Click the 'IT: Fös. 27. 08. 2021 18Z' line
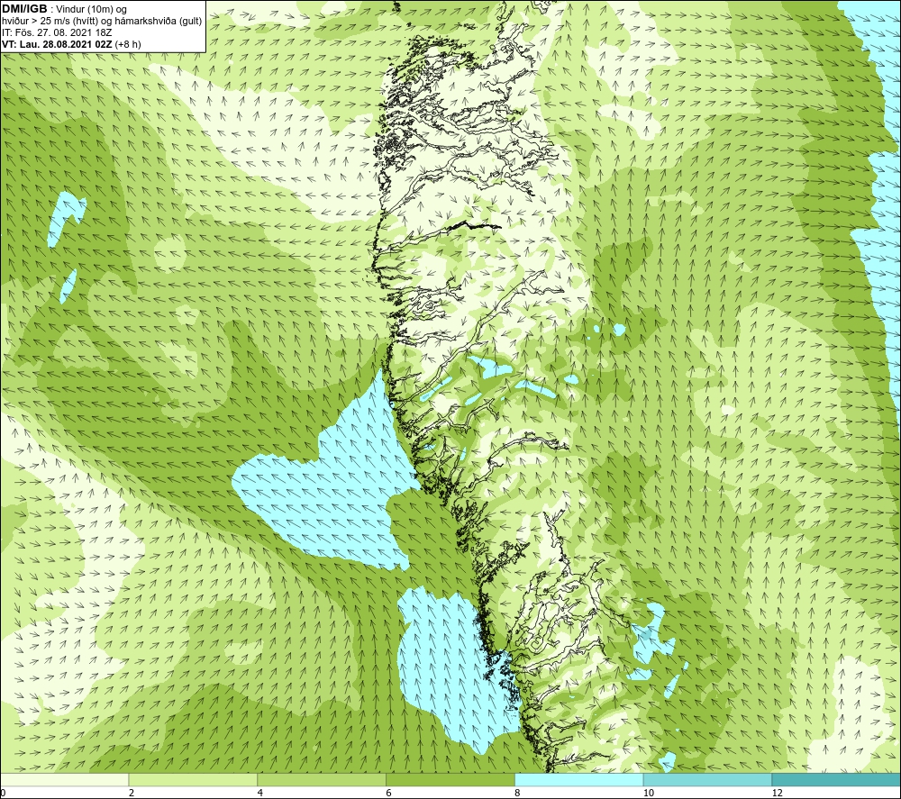901x799 pixels. pos(57,32)
